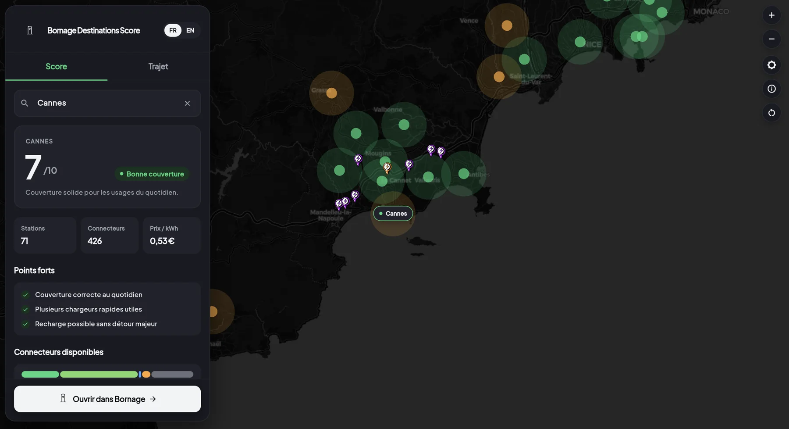Screen dimensions: 789x429
Task: Click 'Plusieurs chargeurs rapides utiles' item
Action: click(89, 309)
